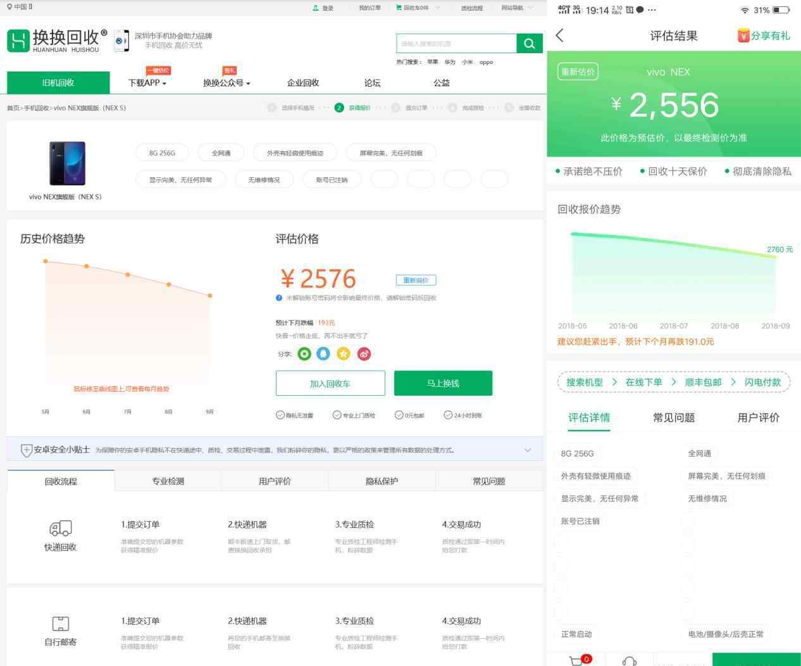Share via the green WeChat icon
Image resolution: width=801 pixels, height=666 pixels.
304,354
